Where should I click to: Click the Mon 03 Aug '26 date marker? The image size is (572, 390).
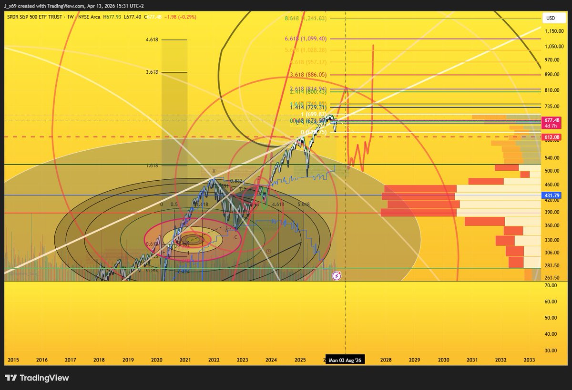click(x=345, y=360)
